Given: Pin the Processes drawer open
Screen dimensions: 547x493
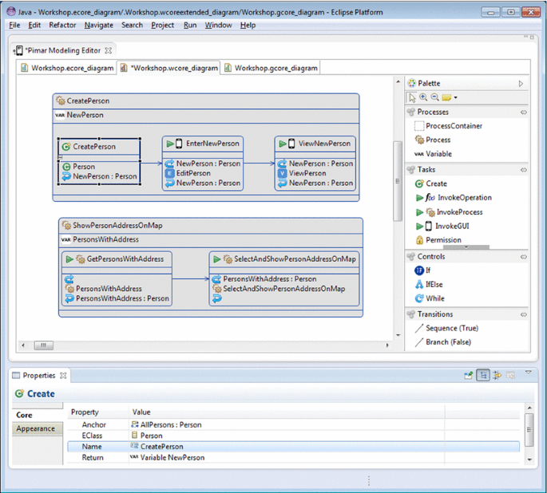Looking at the screenshot, I should pyautogui.click(x=523, y=112).
